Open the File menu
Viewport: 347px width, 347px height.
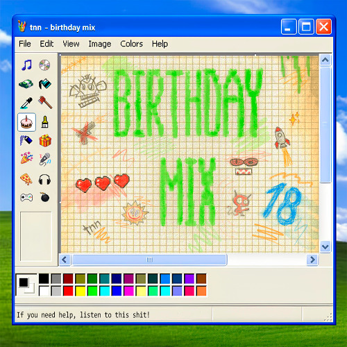click(x=25, y=44)
